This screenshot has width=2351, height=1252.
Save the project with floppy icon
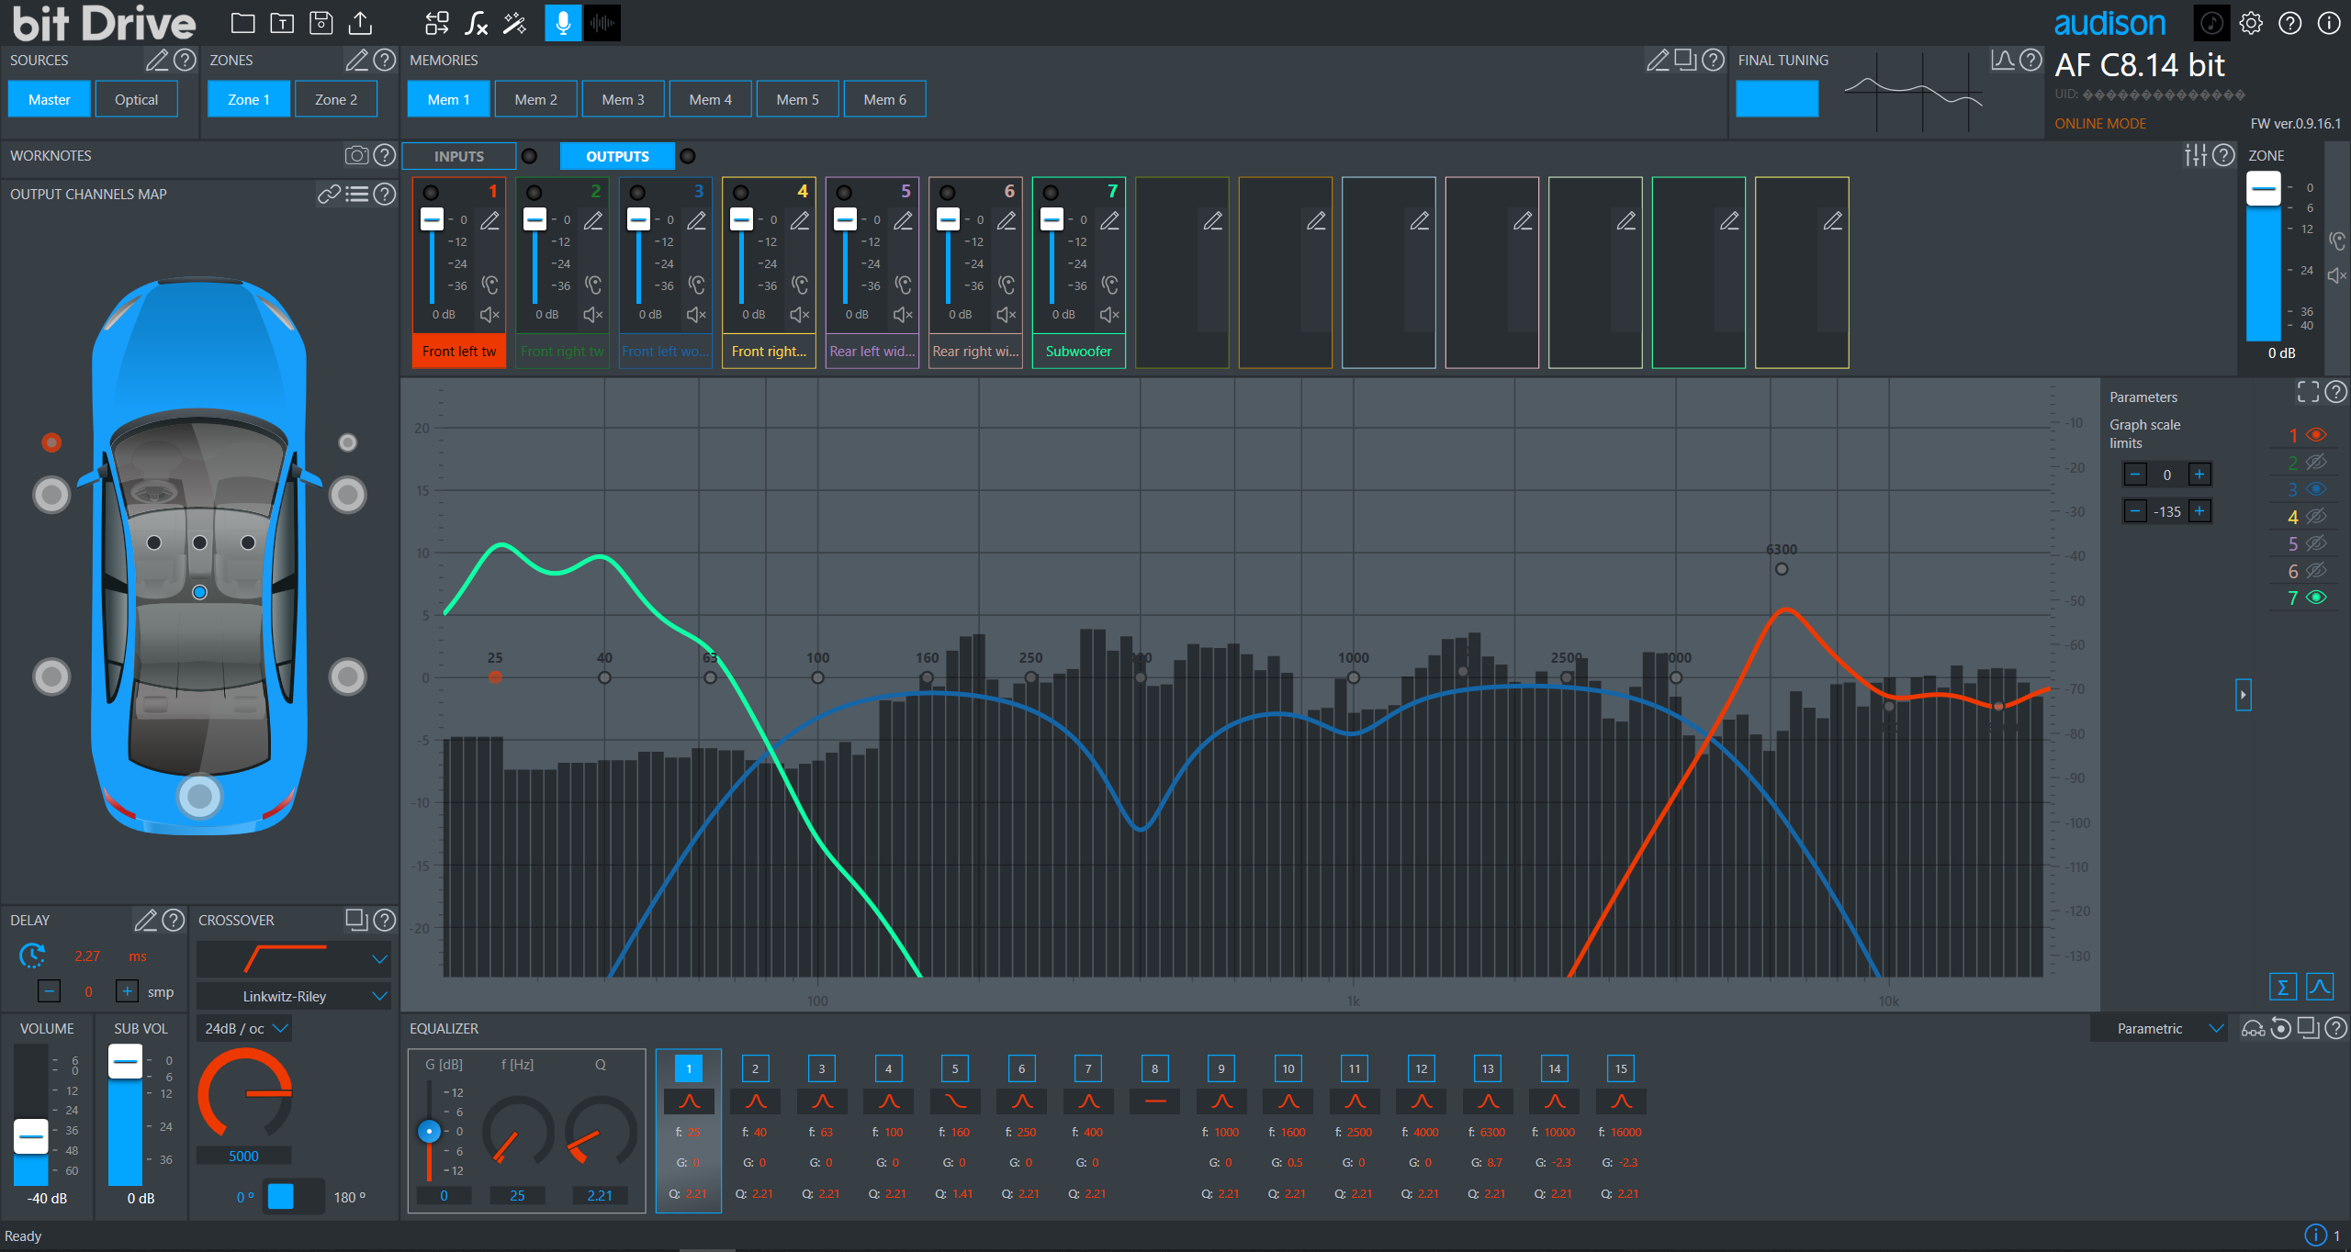(321, 23)
